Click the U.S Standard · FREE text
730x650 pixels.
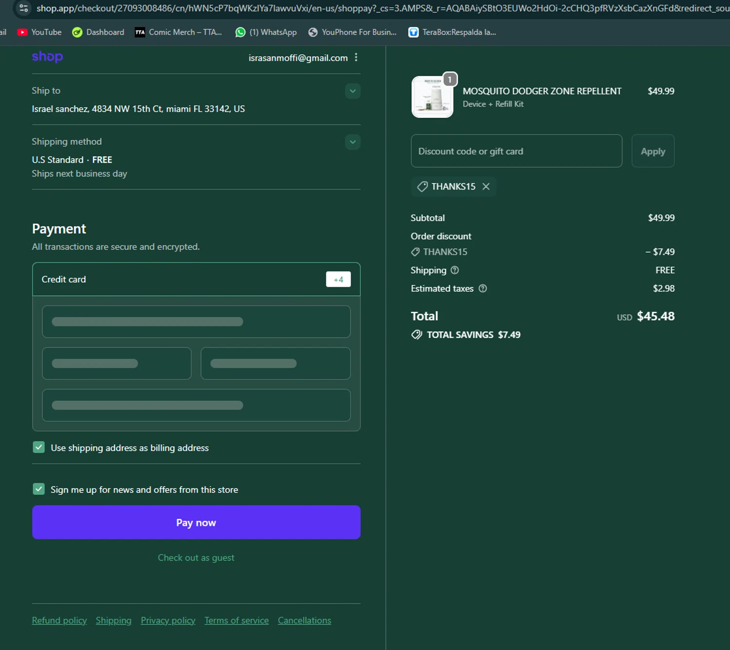click(72, 160)
